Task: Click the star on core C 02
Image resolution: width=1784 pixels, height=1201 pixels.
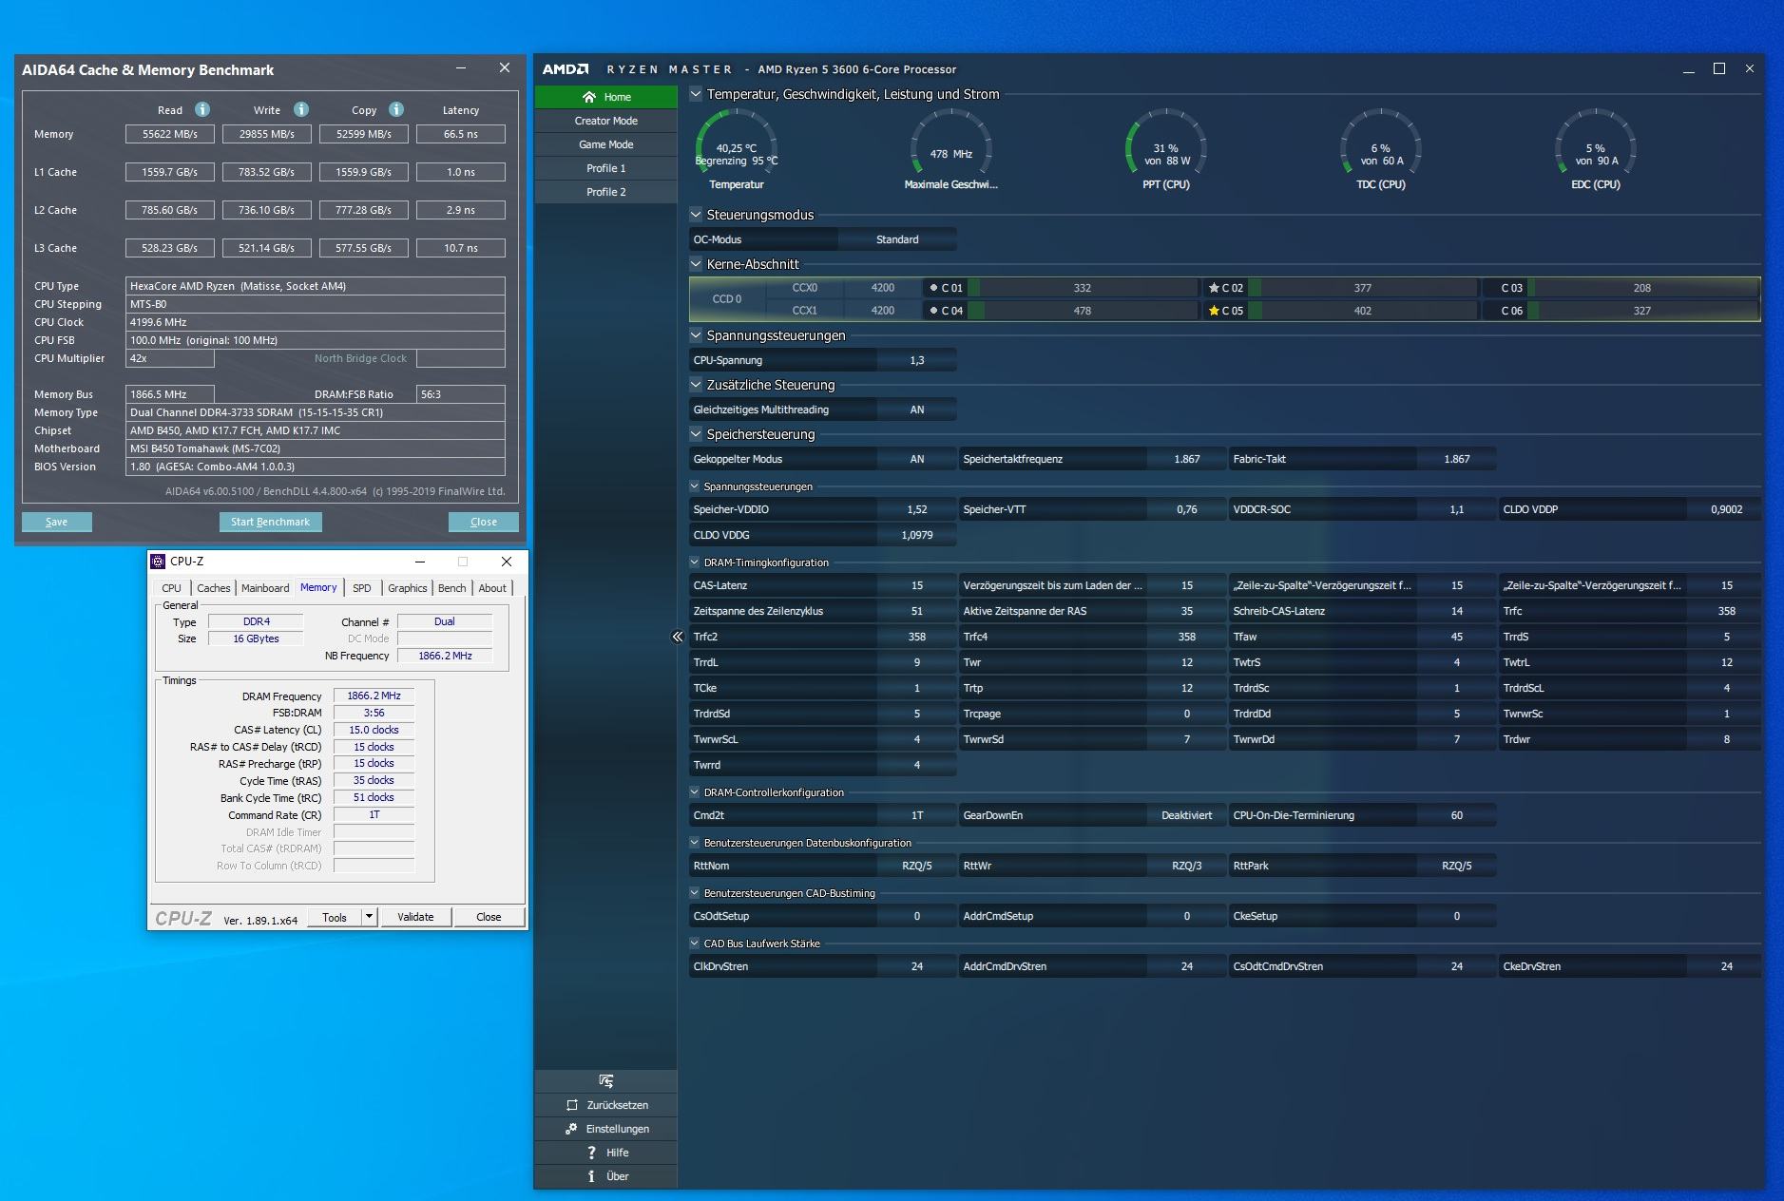Action: pos(1214,288)
